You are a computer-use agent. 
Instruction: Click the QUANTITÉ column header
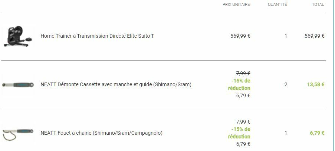[277, 5]
